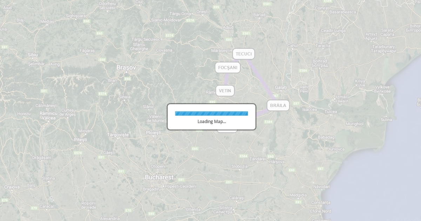421x221 pixels.
Task: Click the Brașov city label on the map
Action: pos(126,67)
